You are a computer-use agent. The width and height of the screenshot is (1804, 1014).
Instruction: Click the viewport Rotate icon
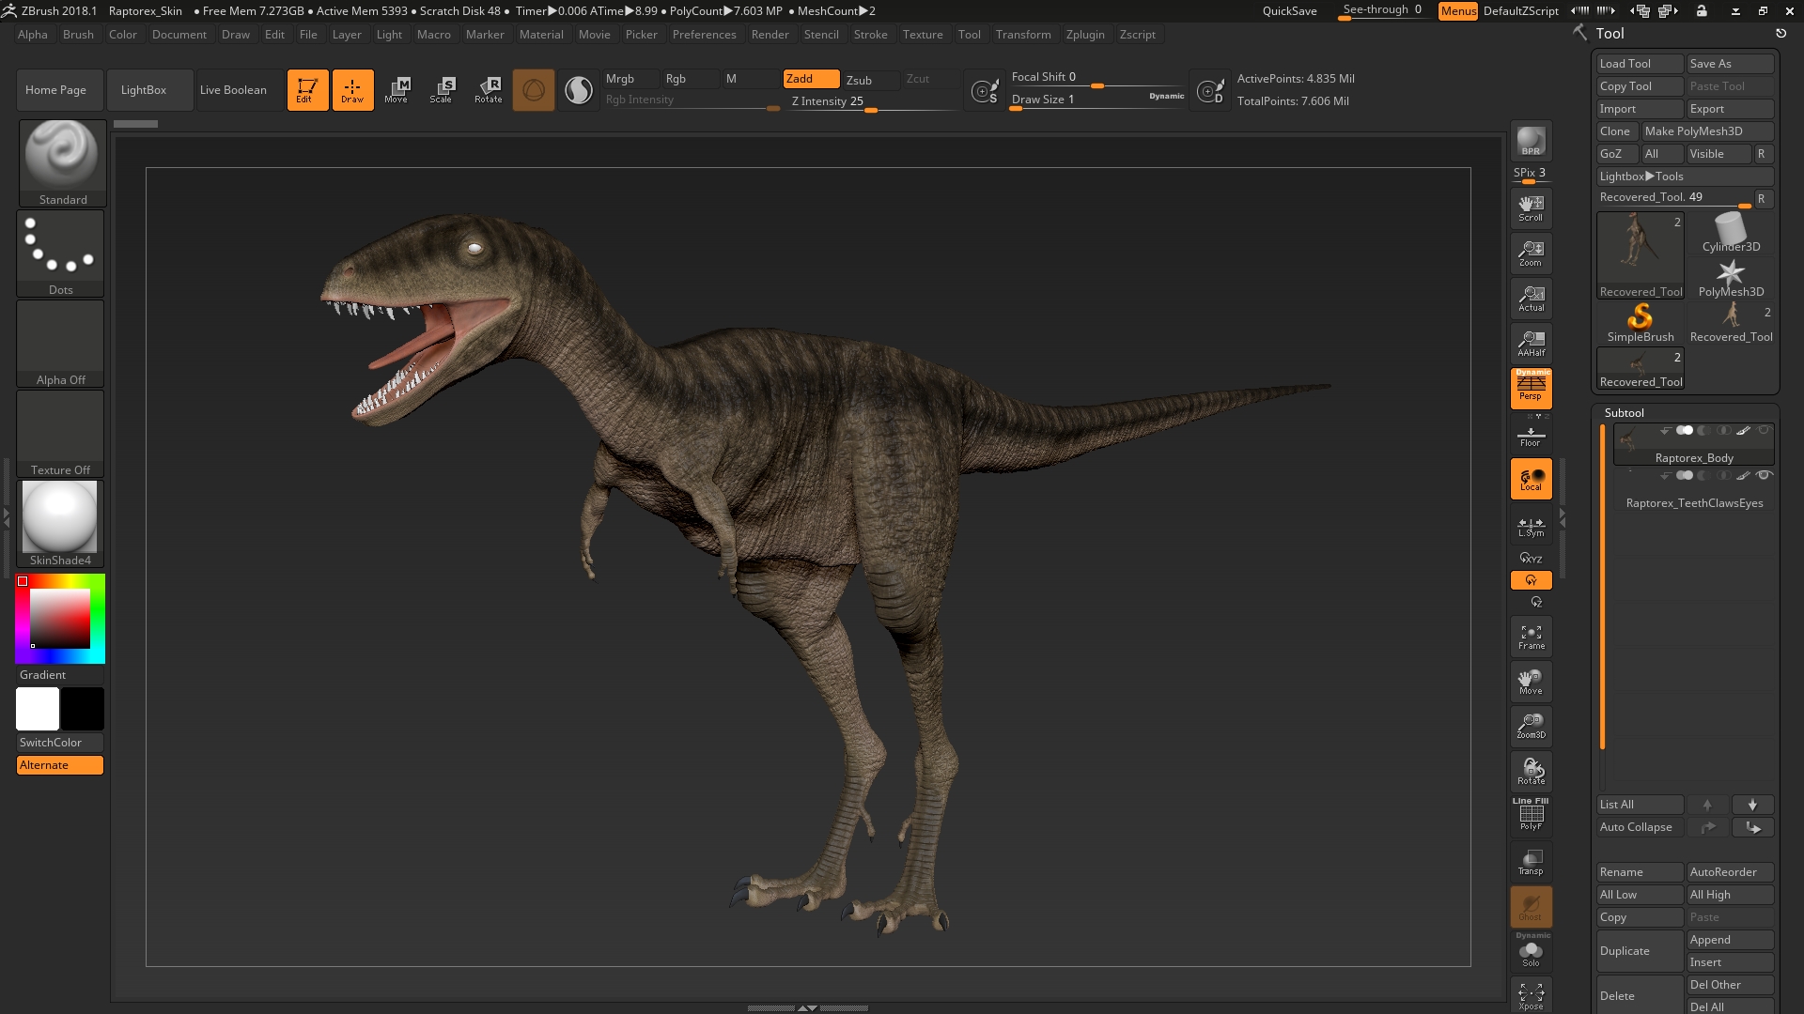[1531, 772]
